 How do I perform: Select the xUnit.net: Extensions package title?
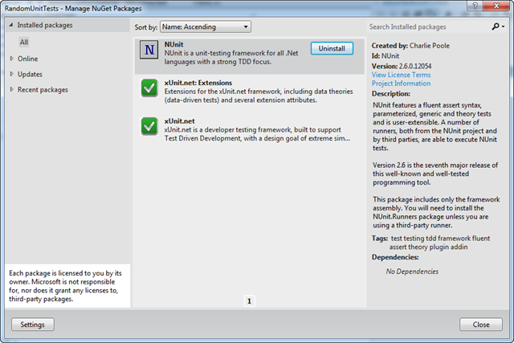click(198, 83)
